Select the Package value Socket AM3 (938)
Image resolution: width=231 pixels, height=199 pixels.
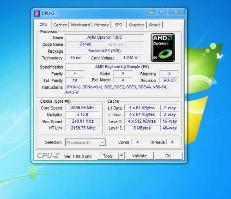click(x=104, y=51)
